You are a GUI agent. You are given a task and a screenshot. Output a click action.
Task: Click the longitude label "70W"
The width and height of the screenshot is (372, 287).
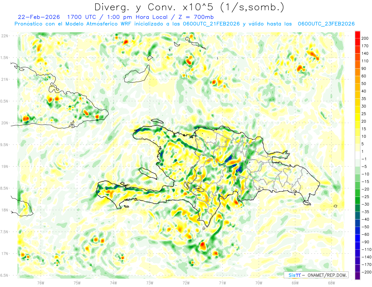259,283
